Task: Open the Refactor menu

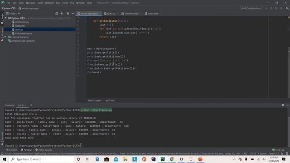Action: (x=49, y=3)
